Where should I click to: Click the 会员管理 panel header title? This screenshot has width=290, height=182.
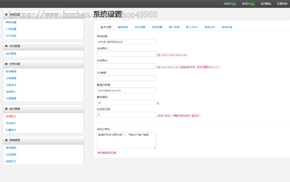point(15,46)
